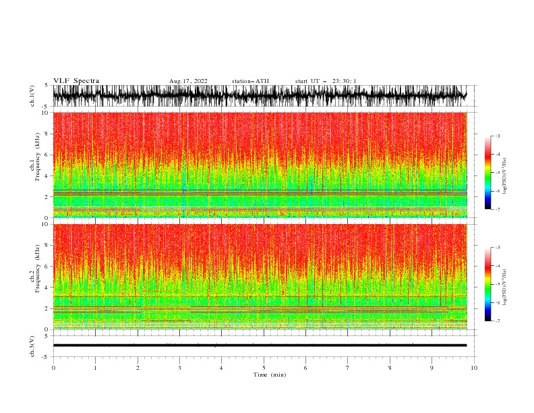Click the ch.3(V) flat waveform trace
This screenshot has width=534, height=413.
pyautogui.click(x=260, y=346)
